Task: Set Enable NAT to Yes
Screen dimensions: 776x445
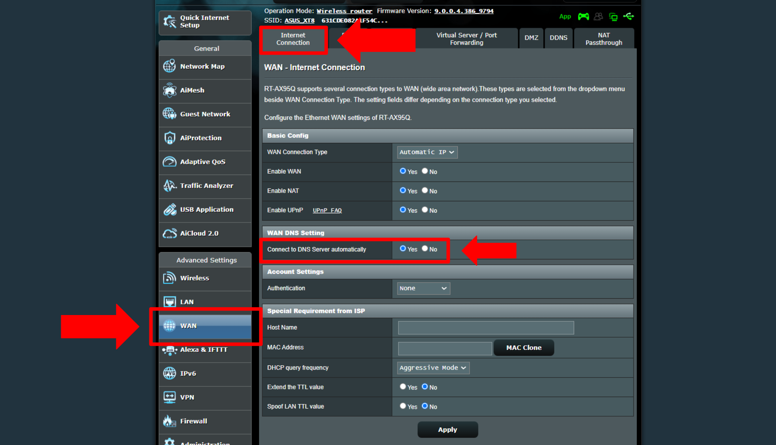Action: pyautogui.click(x=403, y=190)
